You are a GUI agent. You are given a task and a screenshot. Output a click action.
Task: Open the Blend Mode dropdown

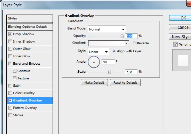107,29
